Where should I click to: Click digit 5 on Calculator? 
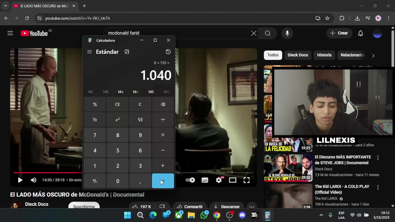click(118, 150)
